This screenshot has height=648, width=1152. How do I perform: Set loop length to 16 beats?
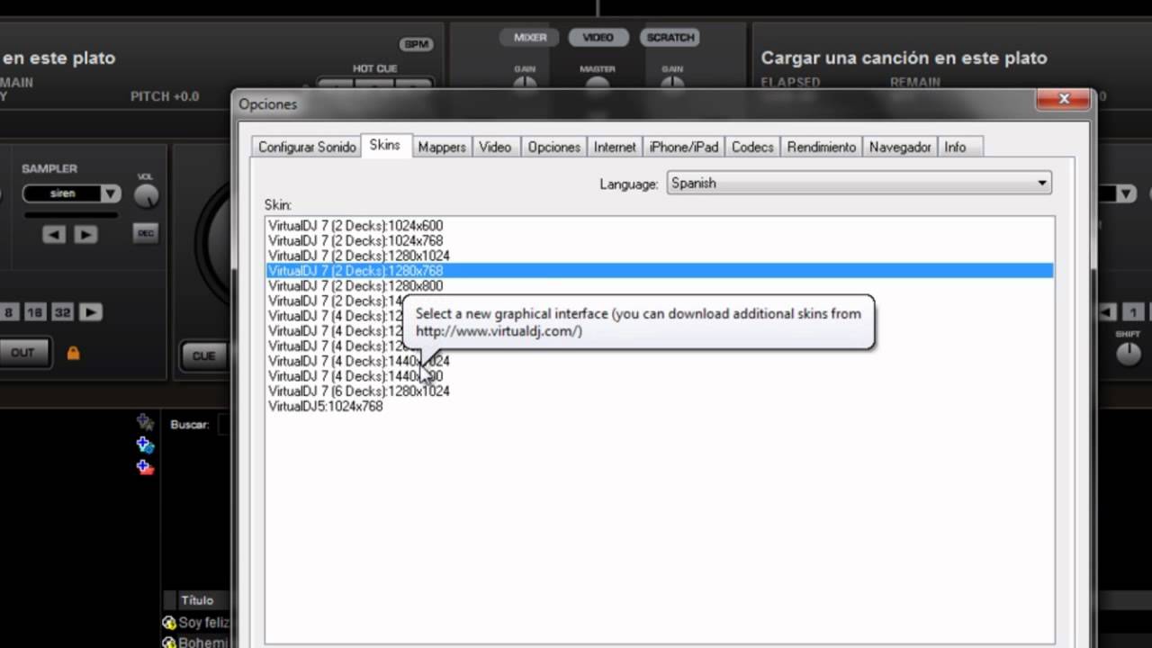click(x=34, y=312)
